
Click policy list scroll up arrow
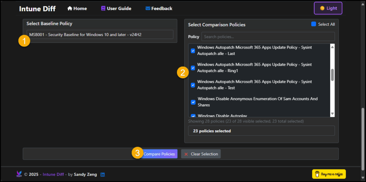pos(332,47)
